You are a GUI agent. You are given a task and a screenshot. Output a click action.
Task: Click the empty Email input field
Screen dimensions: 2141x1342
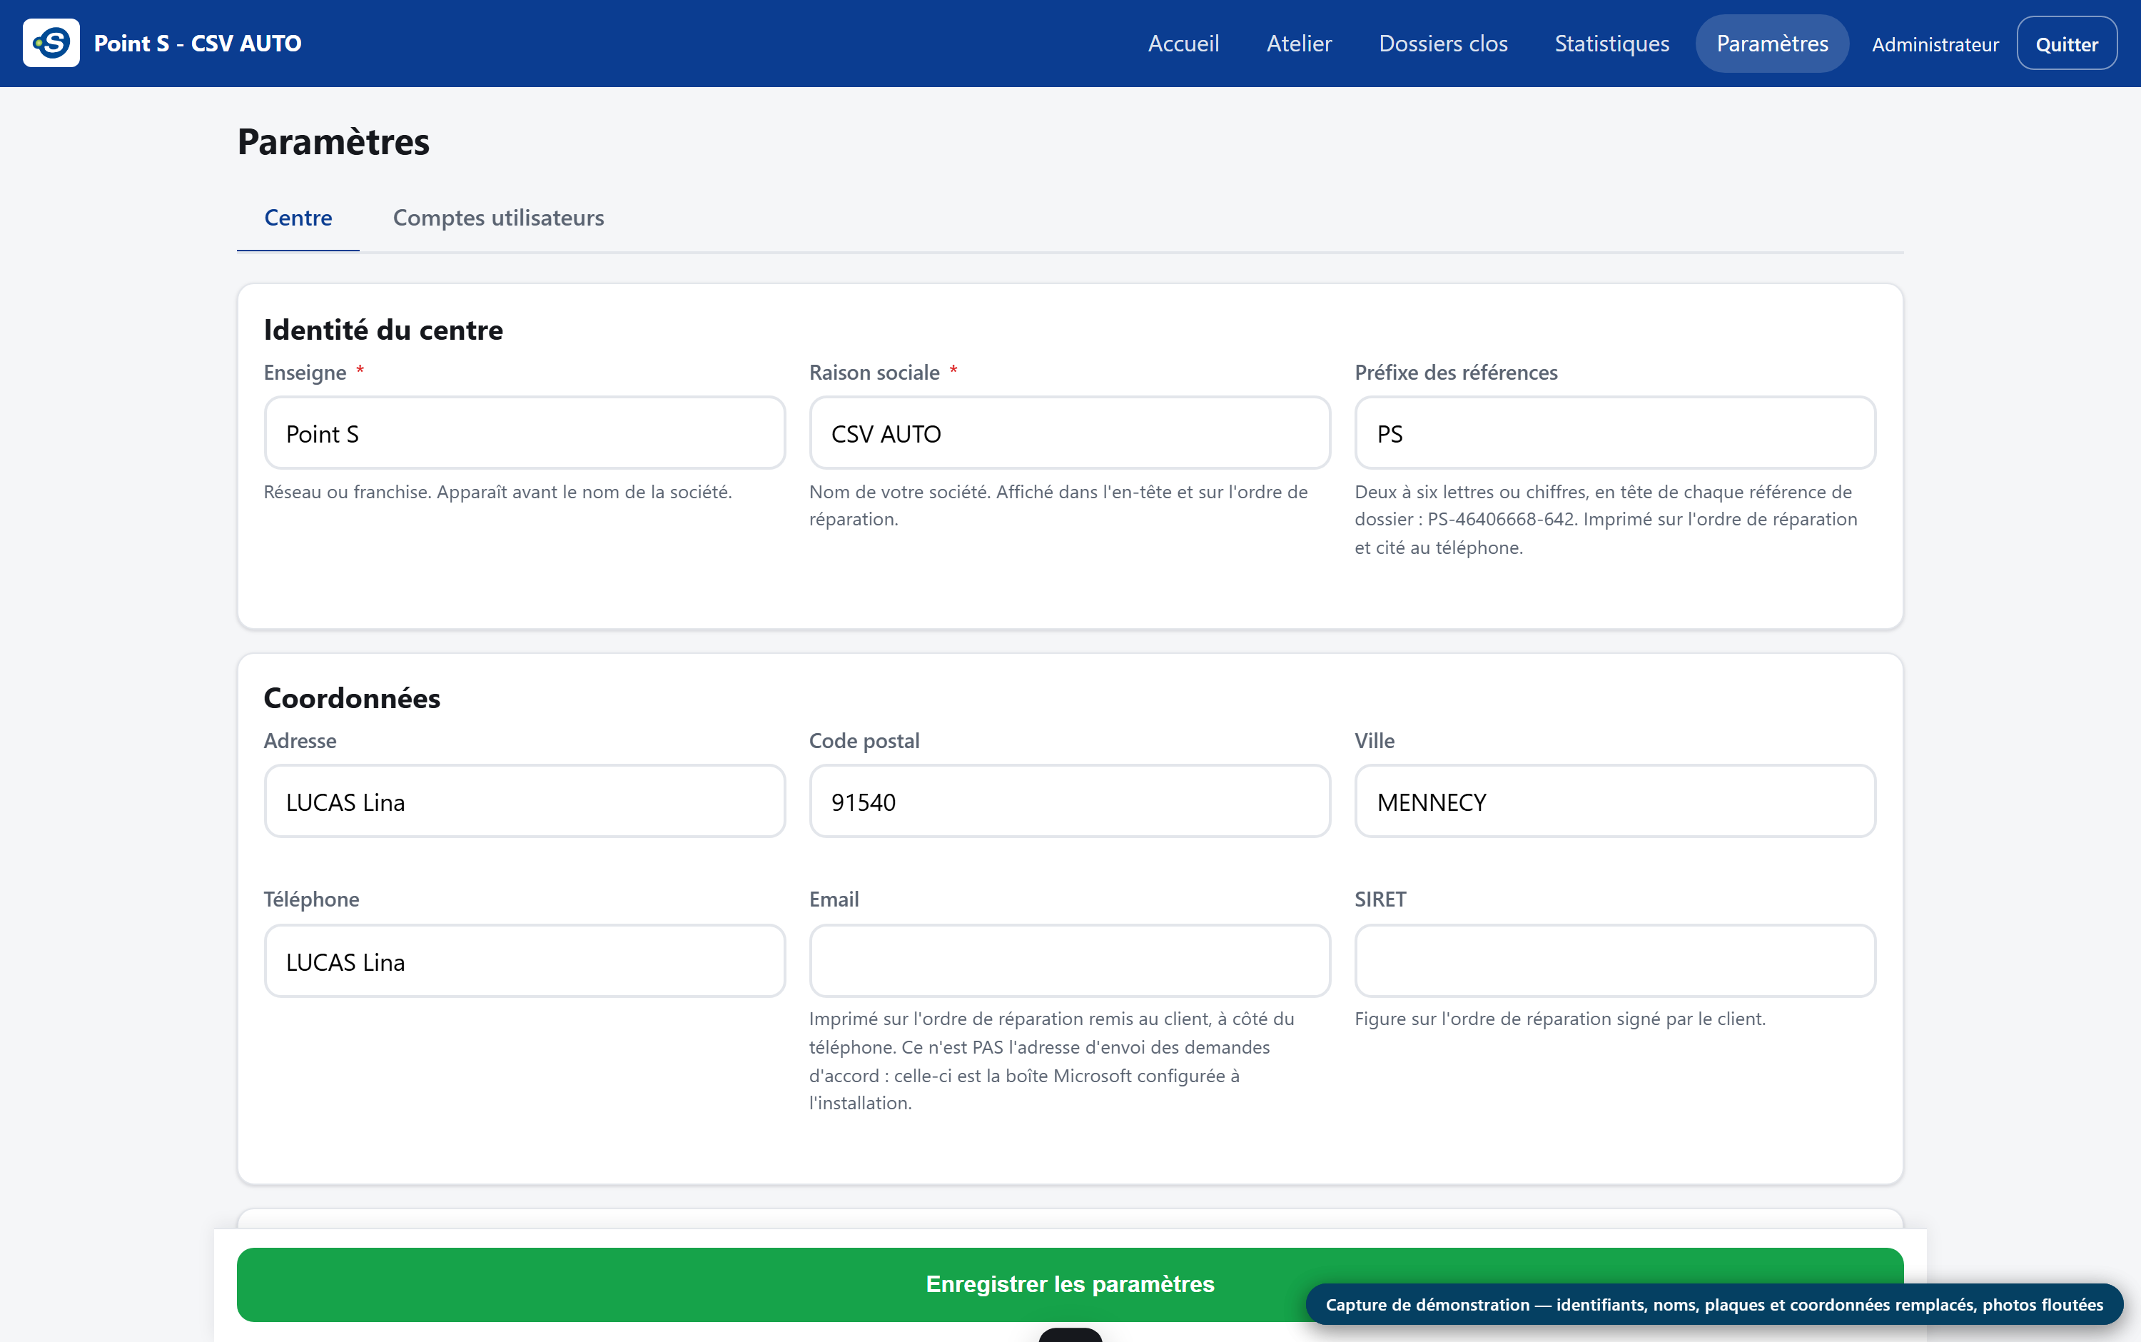[x=1069, y=962]
